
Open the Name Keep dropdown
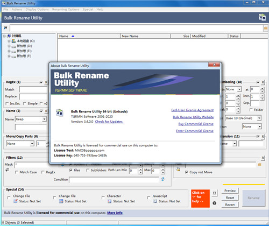click(44, 119)
